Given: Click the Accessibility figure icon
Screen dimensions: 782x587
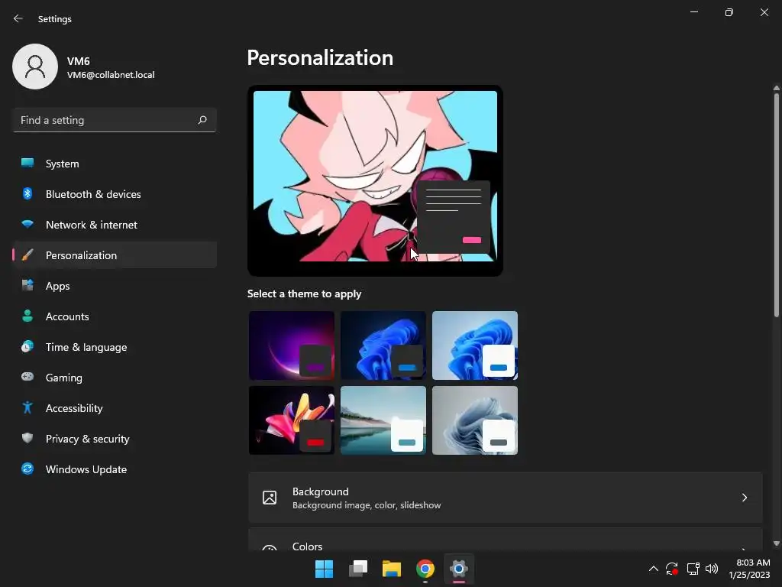Looking at the screenshot, I should pyautogui.click(x=27, y=408).
